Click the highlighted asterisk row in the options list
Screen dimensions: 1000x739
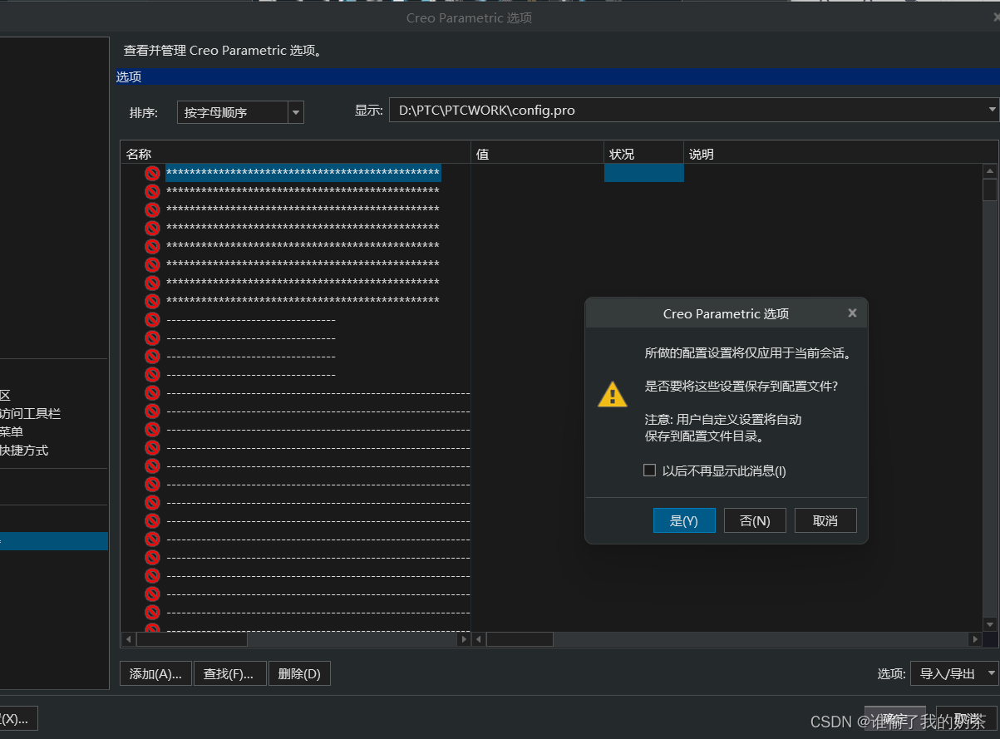click(303, 173)
